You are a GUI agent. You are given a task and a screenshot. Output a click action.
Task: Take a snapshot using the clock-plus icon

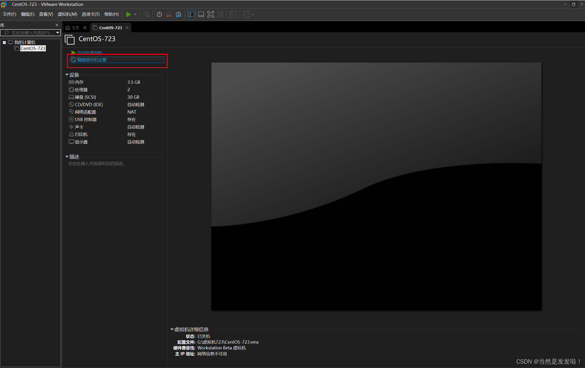pyautogui.click(x=159, y=14)
